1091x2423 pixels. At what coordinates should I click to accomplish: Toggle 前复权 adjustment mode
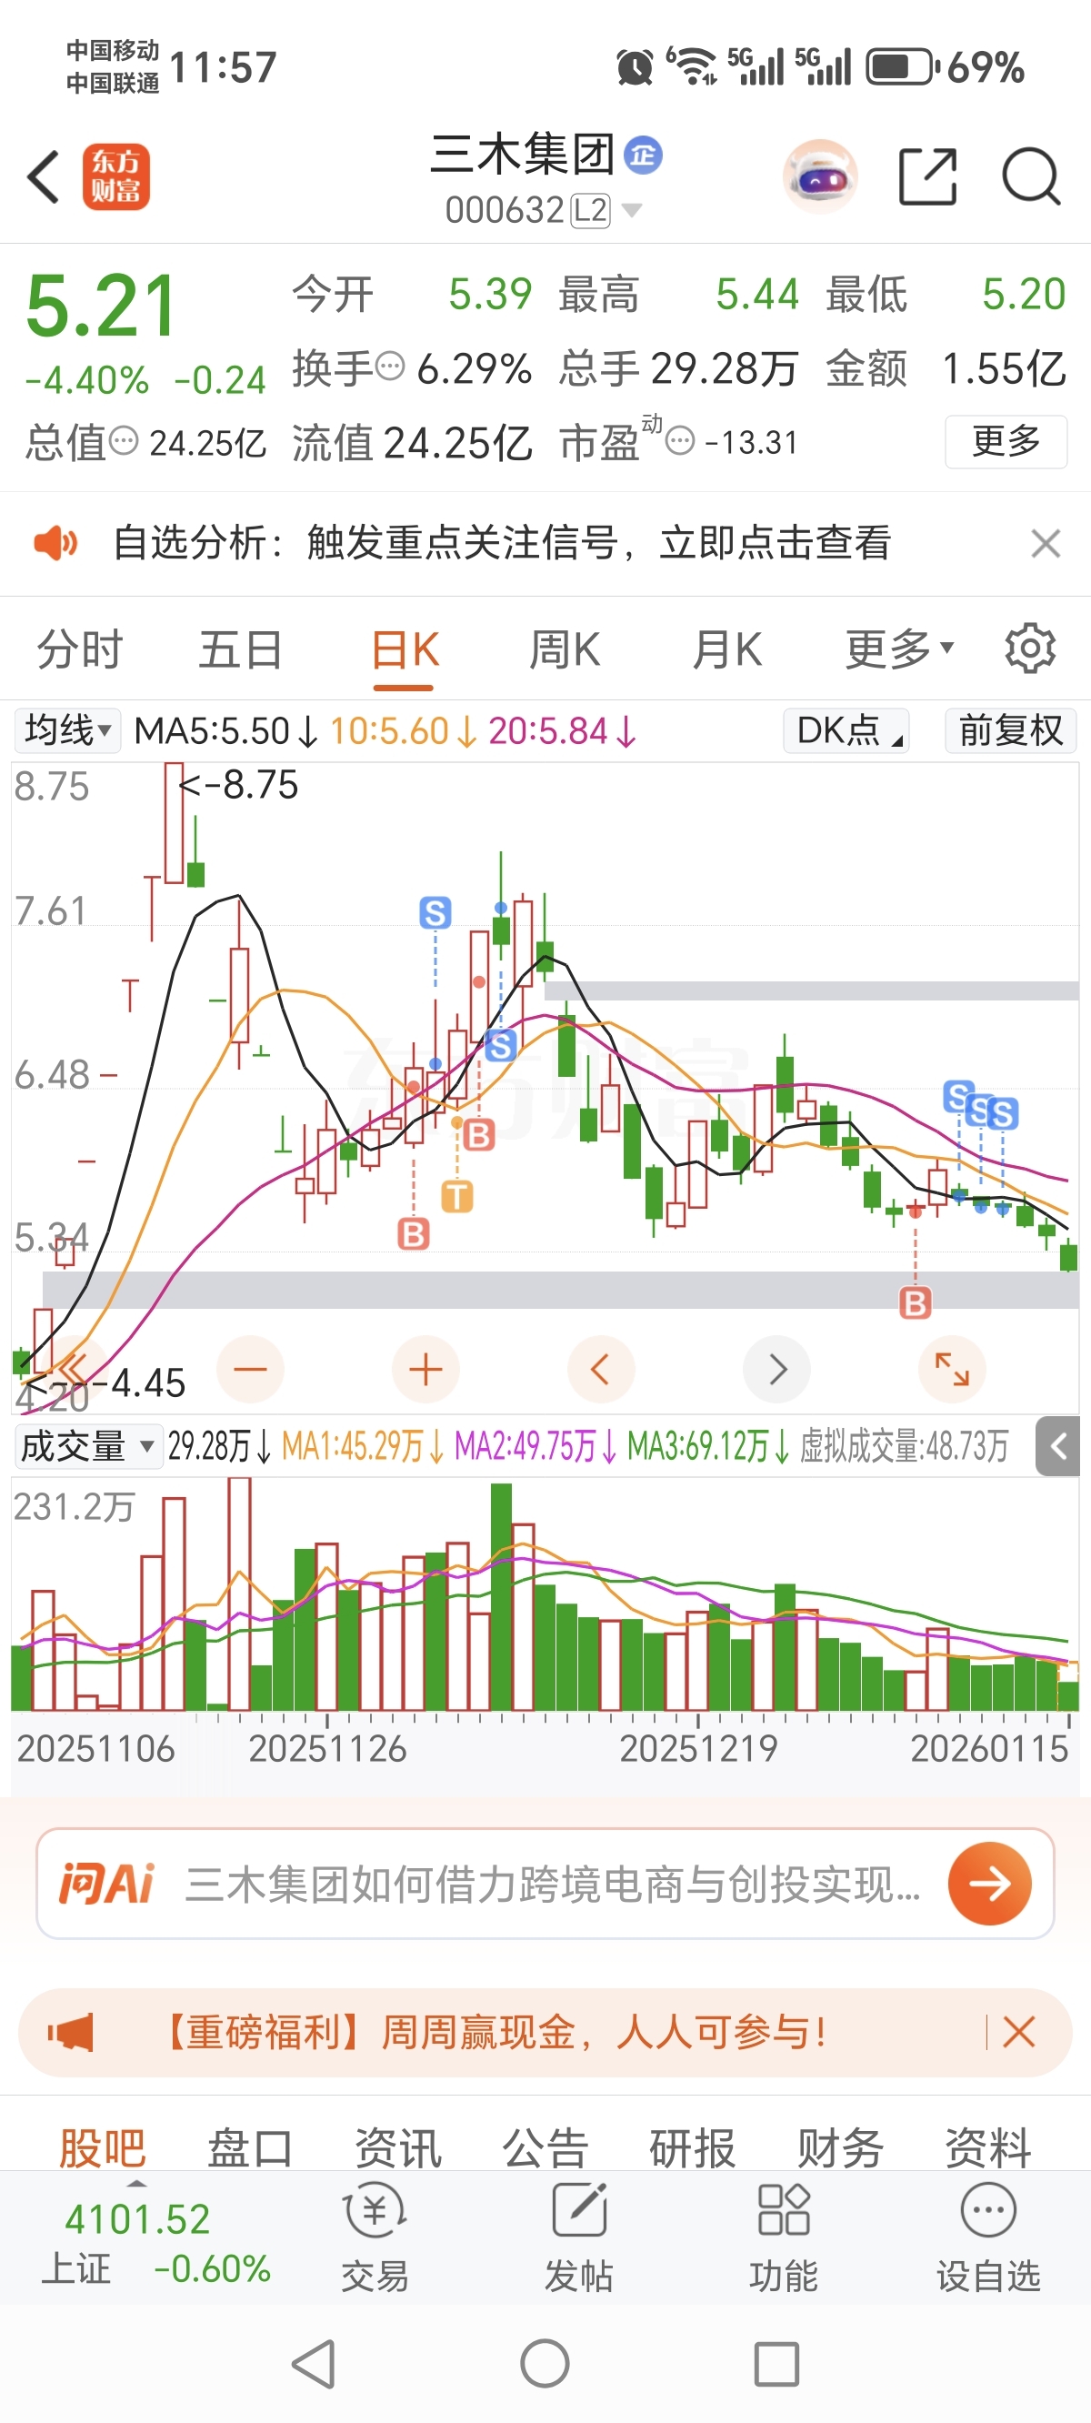(x=1010, y=730)
